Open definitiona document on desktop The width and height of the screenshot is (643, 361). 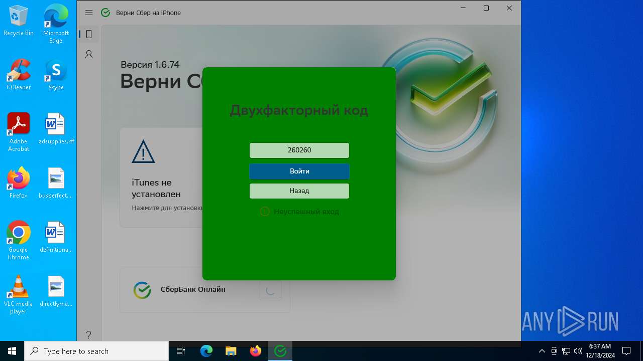click(x=56, y=237)
